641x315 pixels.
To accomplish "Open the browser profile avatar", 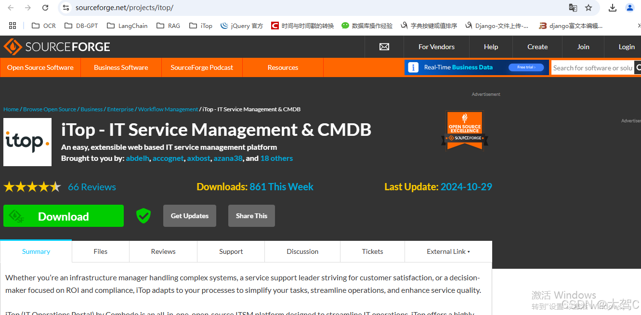I will [630, 8].
